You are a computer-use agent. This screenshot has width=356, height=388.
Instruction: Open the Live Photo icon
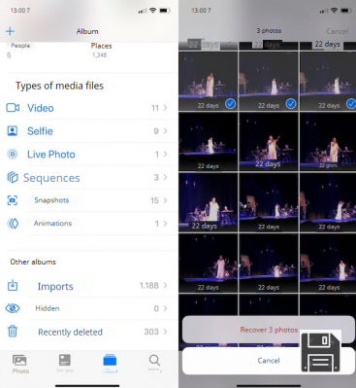tap(13, 154)
